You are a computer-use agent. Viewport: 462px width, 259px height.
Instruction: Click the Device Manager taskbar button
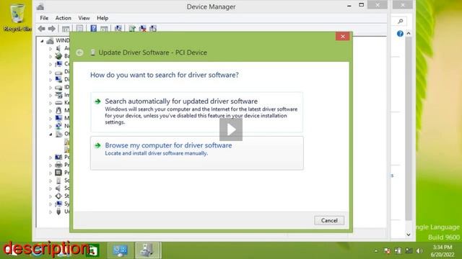[x=148, y=250]
